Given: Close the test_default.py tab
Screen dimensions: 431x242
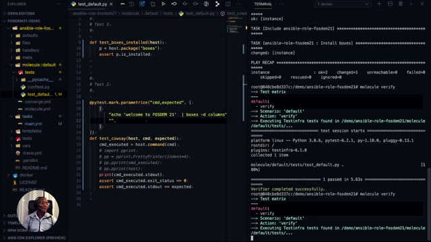Looking at the screenshot, I should 111,4.
